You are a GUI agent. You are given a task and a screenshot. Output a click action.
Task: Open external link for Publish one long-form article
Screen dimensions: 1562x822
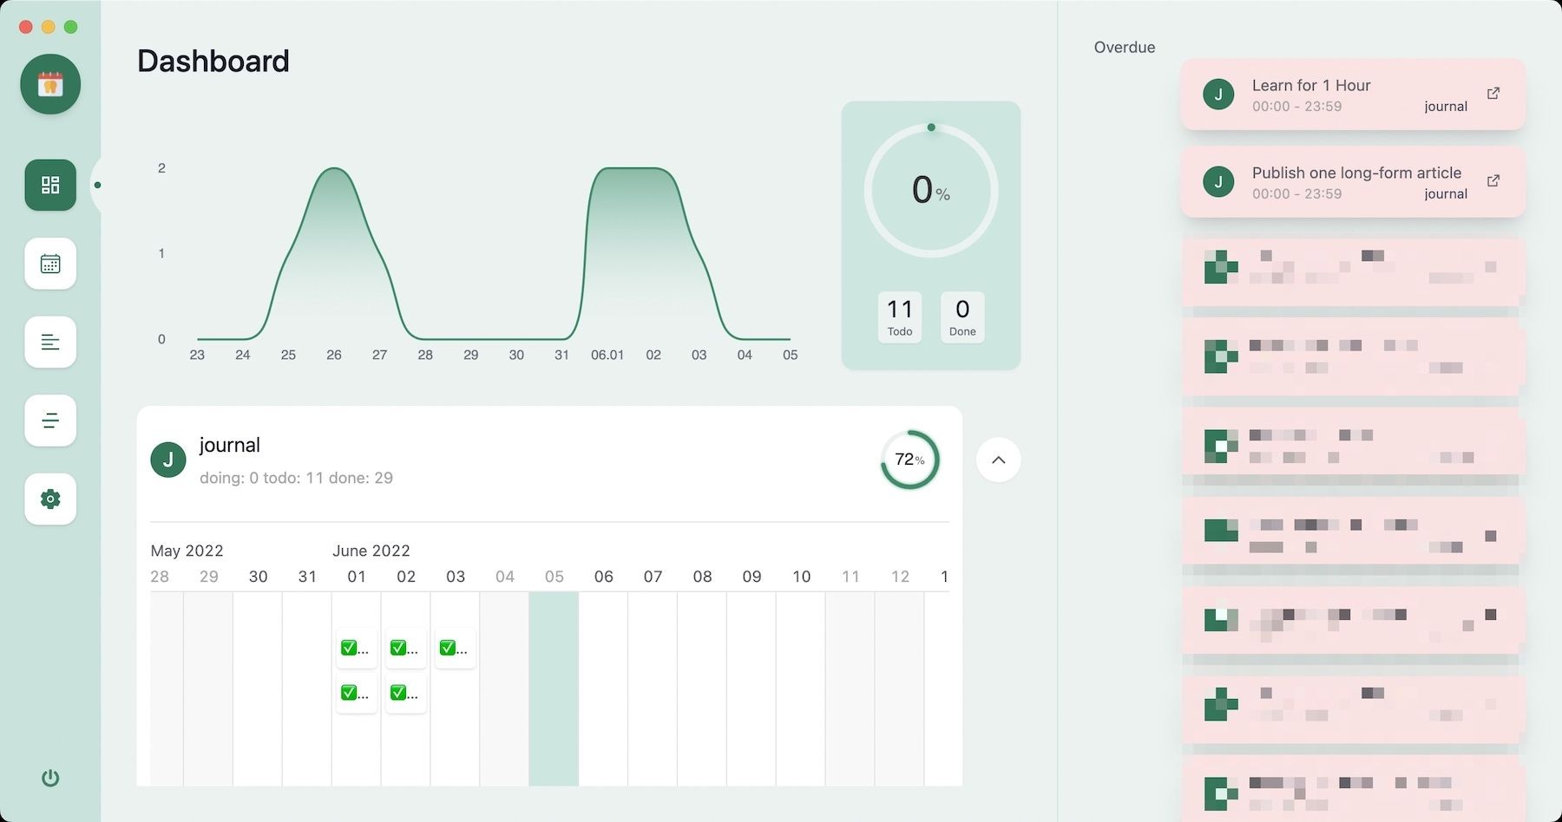point(1493,181)
